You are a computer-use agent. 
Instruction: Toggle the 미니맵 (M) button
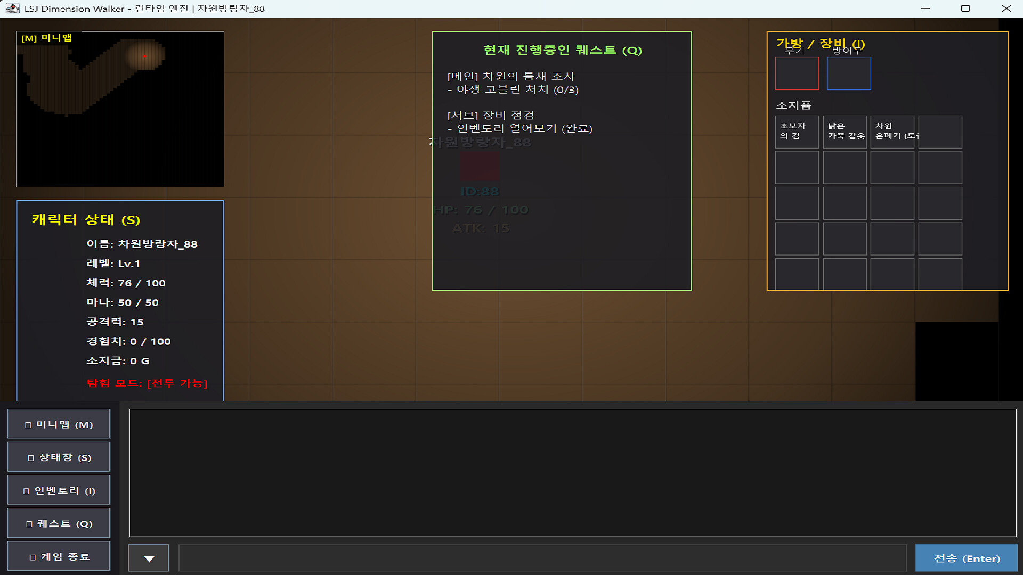click(x=59, y=424)
